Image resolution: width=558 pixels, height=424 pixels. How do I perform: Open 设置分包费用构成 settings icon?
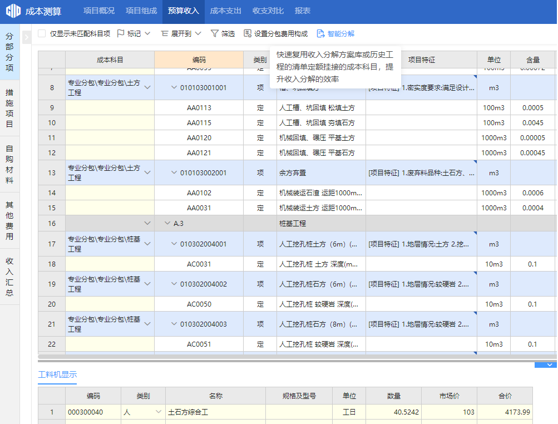click(248, 34)
